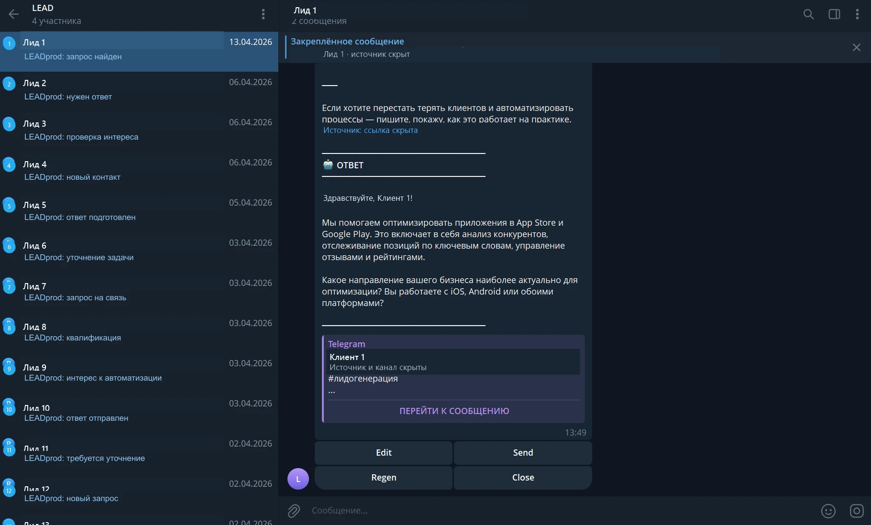Go back with the arrow beside LEAD

[13, 14]
